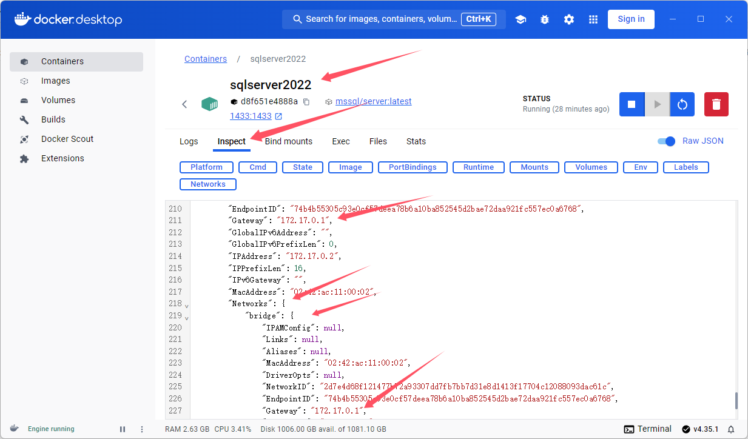
Task: Open the mssql/server:latest image link
Action: [374, 102]
